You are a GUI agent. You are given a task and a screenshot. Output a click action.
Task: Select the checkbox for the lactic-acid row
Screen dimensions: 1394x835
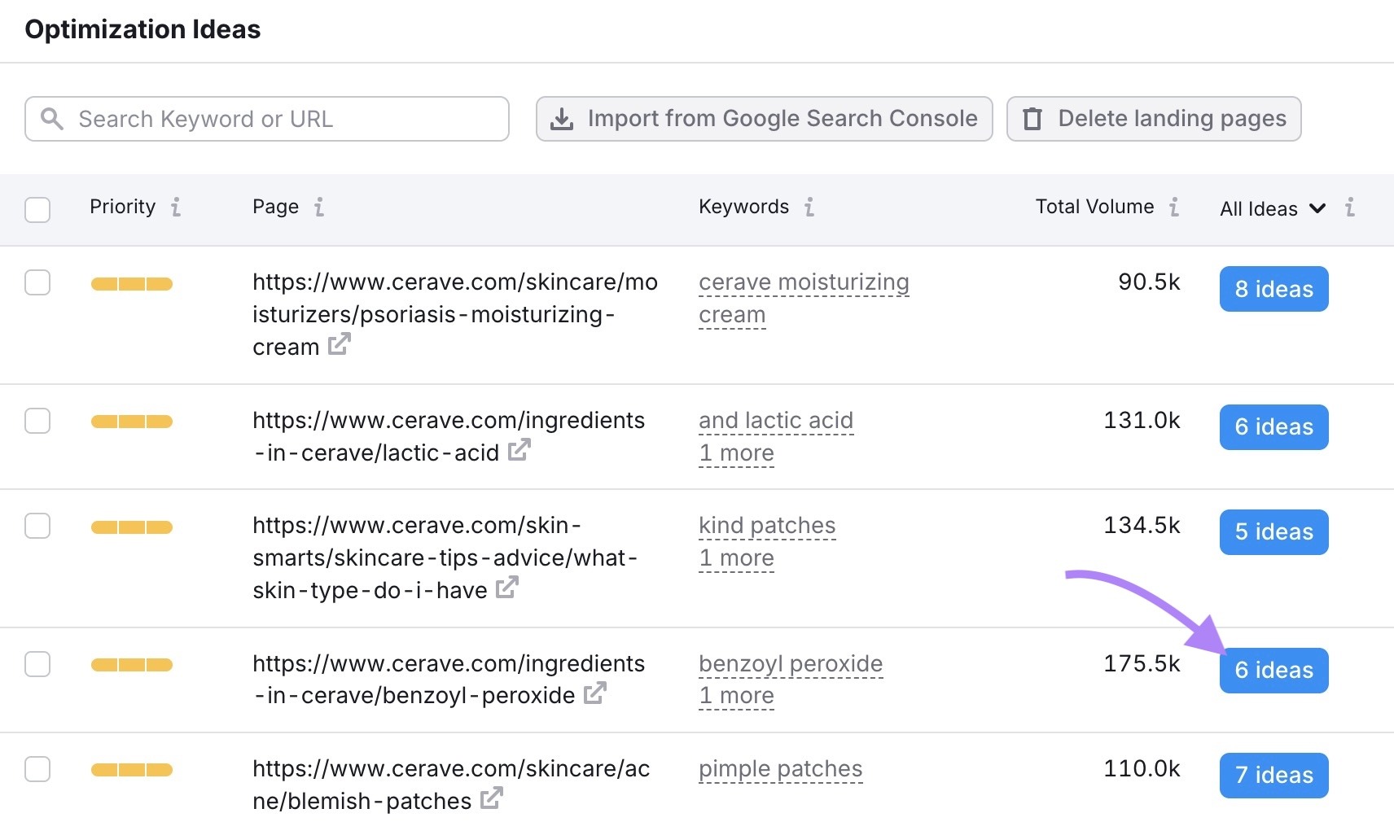[37, 421]
